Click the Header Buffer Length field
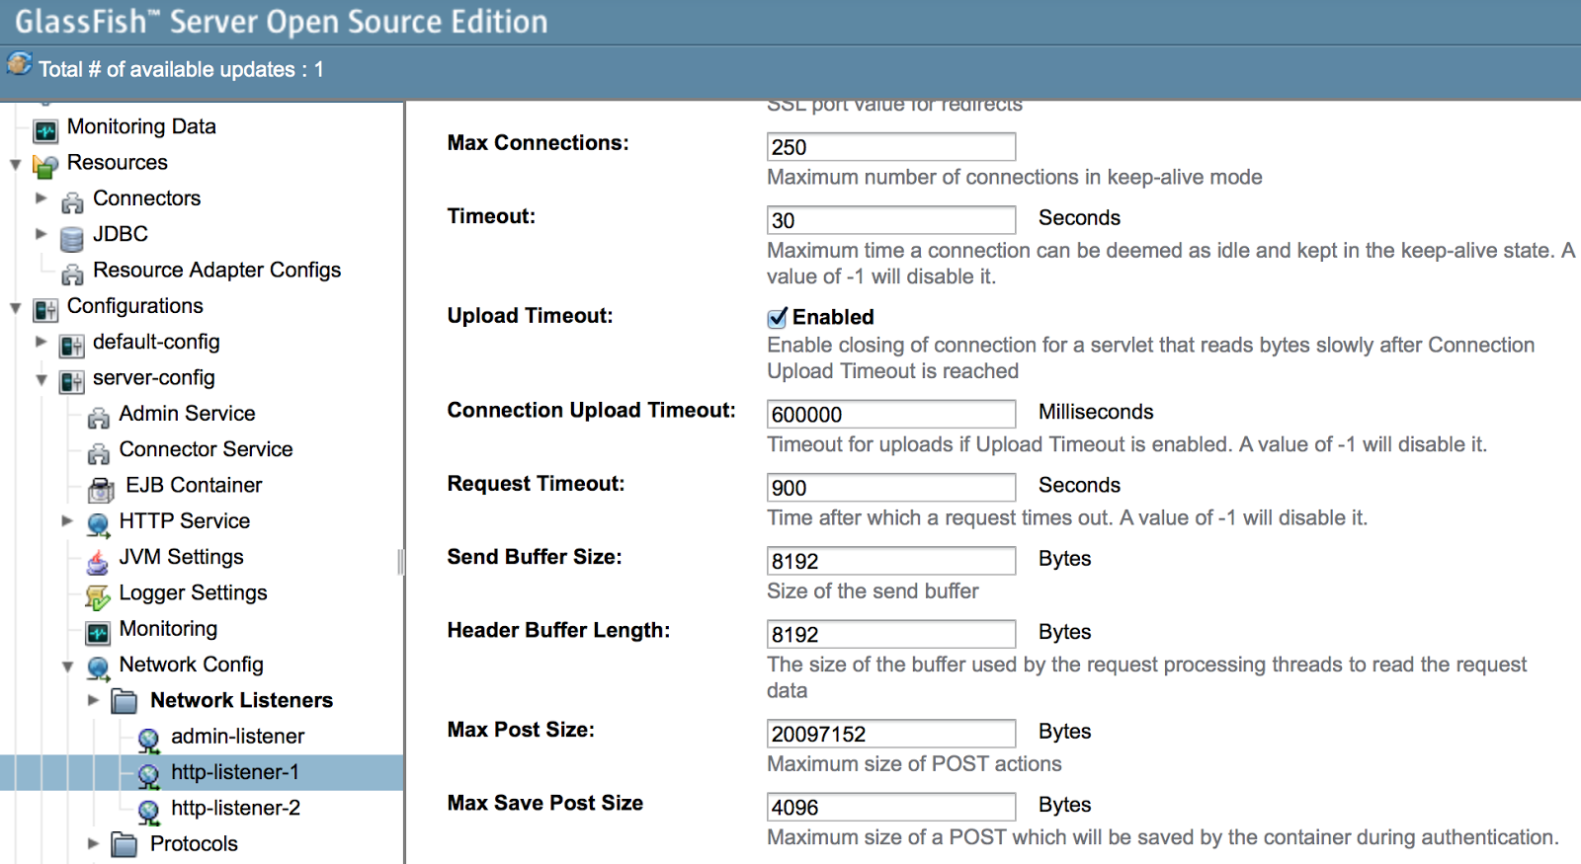 pyautogui.click(x=891, y=634)
